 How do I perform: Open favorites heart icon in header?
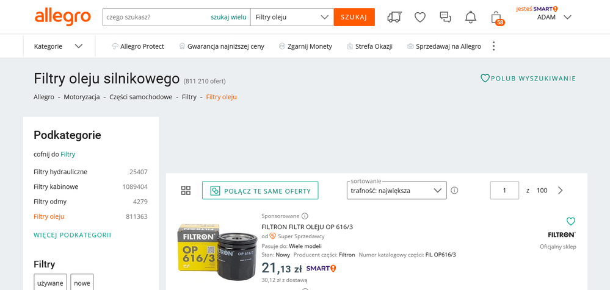click(x=420, y=17)
